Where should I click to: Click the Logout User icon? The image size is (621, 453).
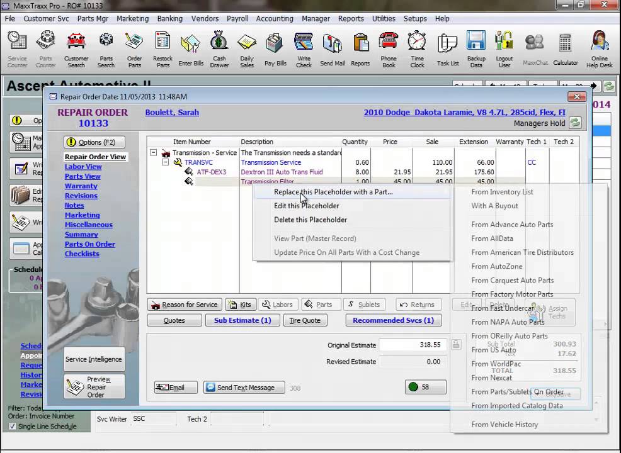click(x=504, y=49)
